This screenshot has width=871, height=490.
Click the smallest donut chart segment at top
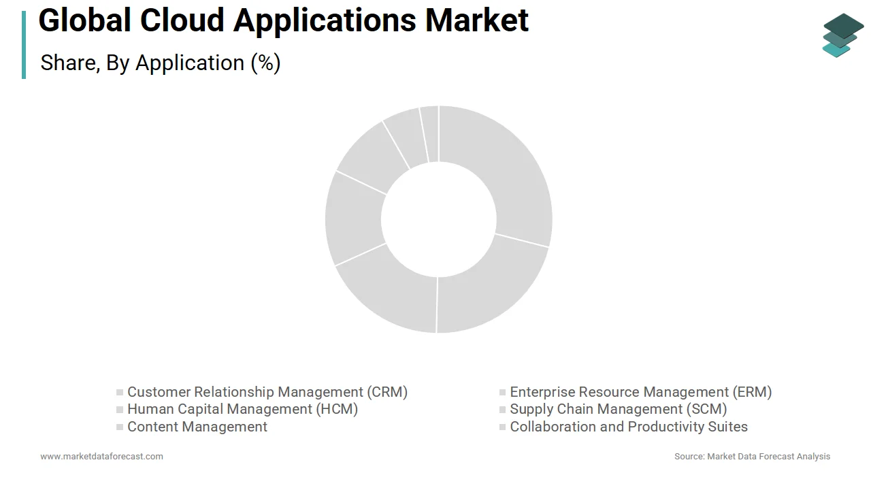point(430,134)
